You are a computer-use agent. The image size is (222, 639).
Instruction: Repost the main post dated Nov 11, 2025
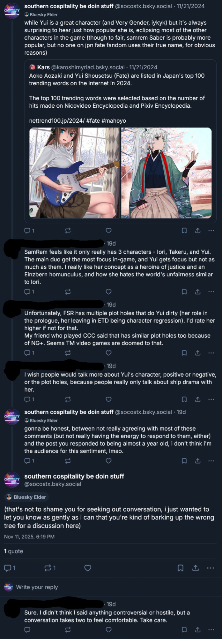(48, 568)
